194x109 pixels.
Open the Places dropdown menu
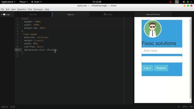point(24,2)
